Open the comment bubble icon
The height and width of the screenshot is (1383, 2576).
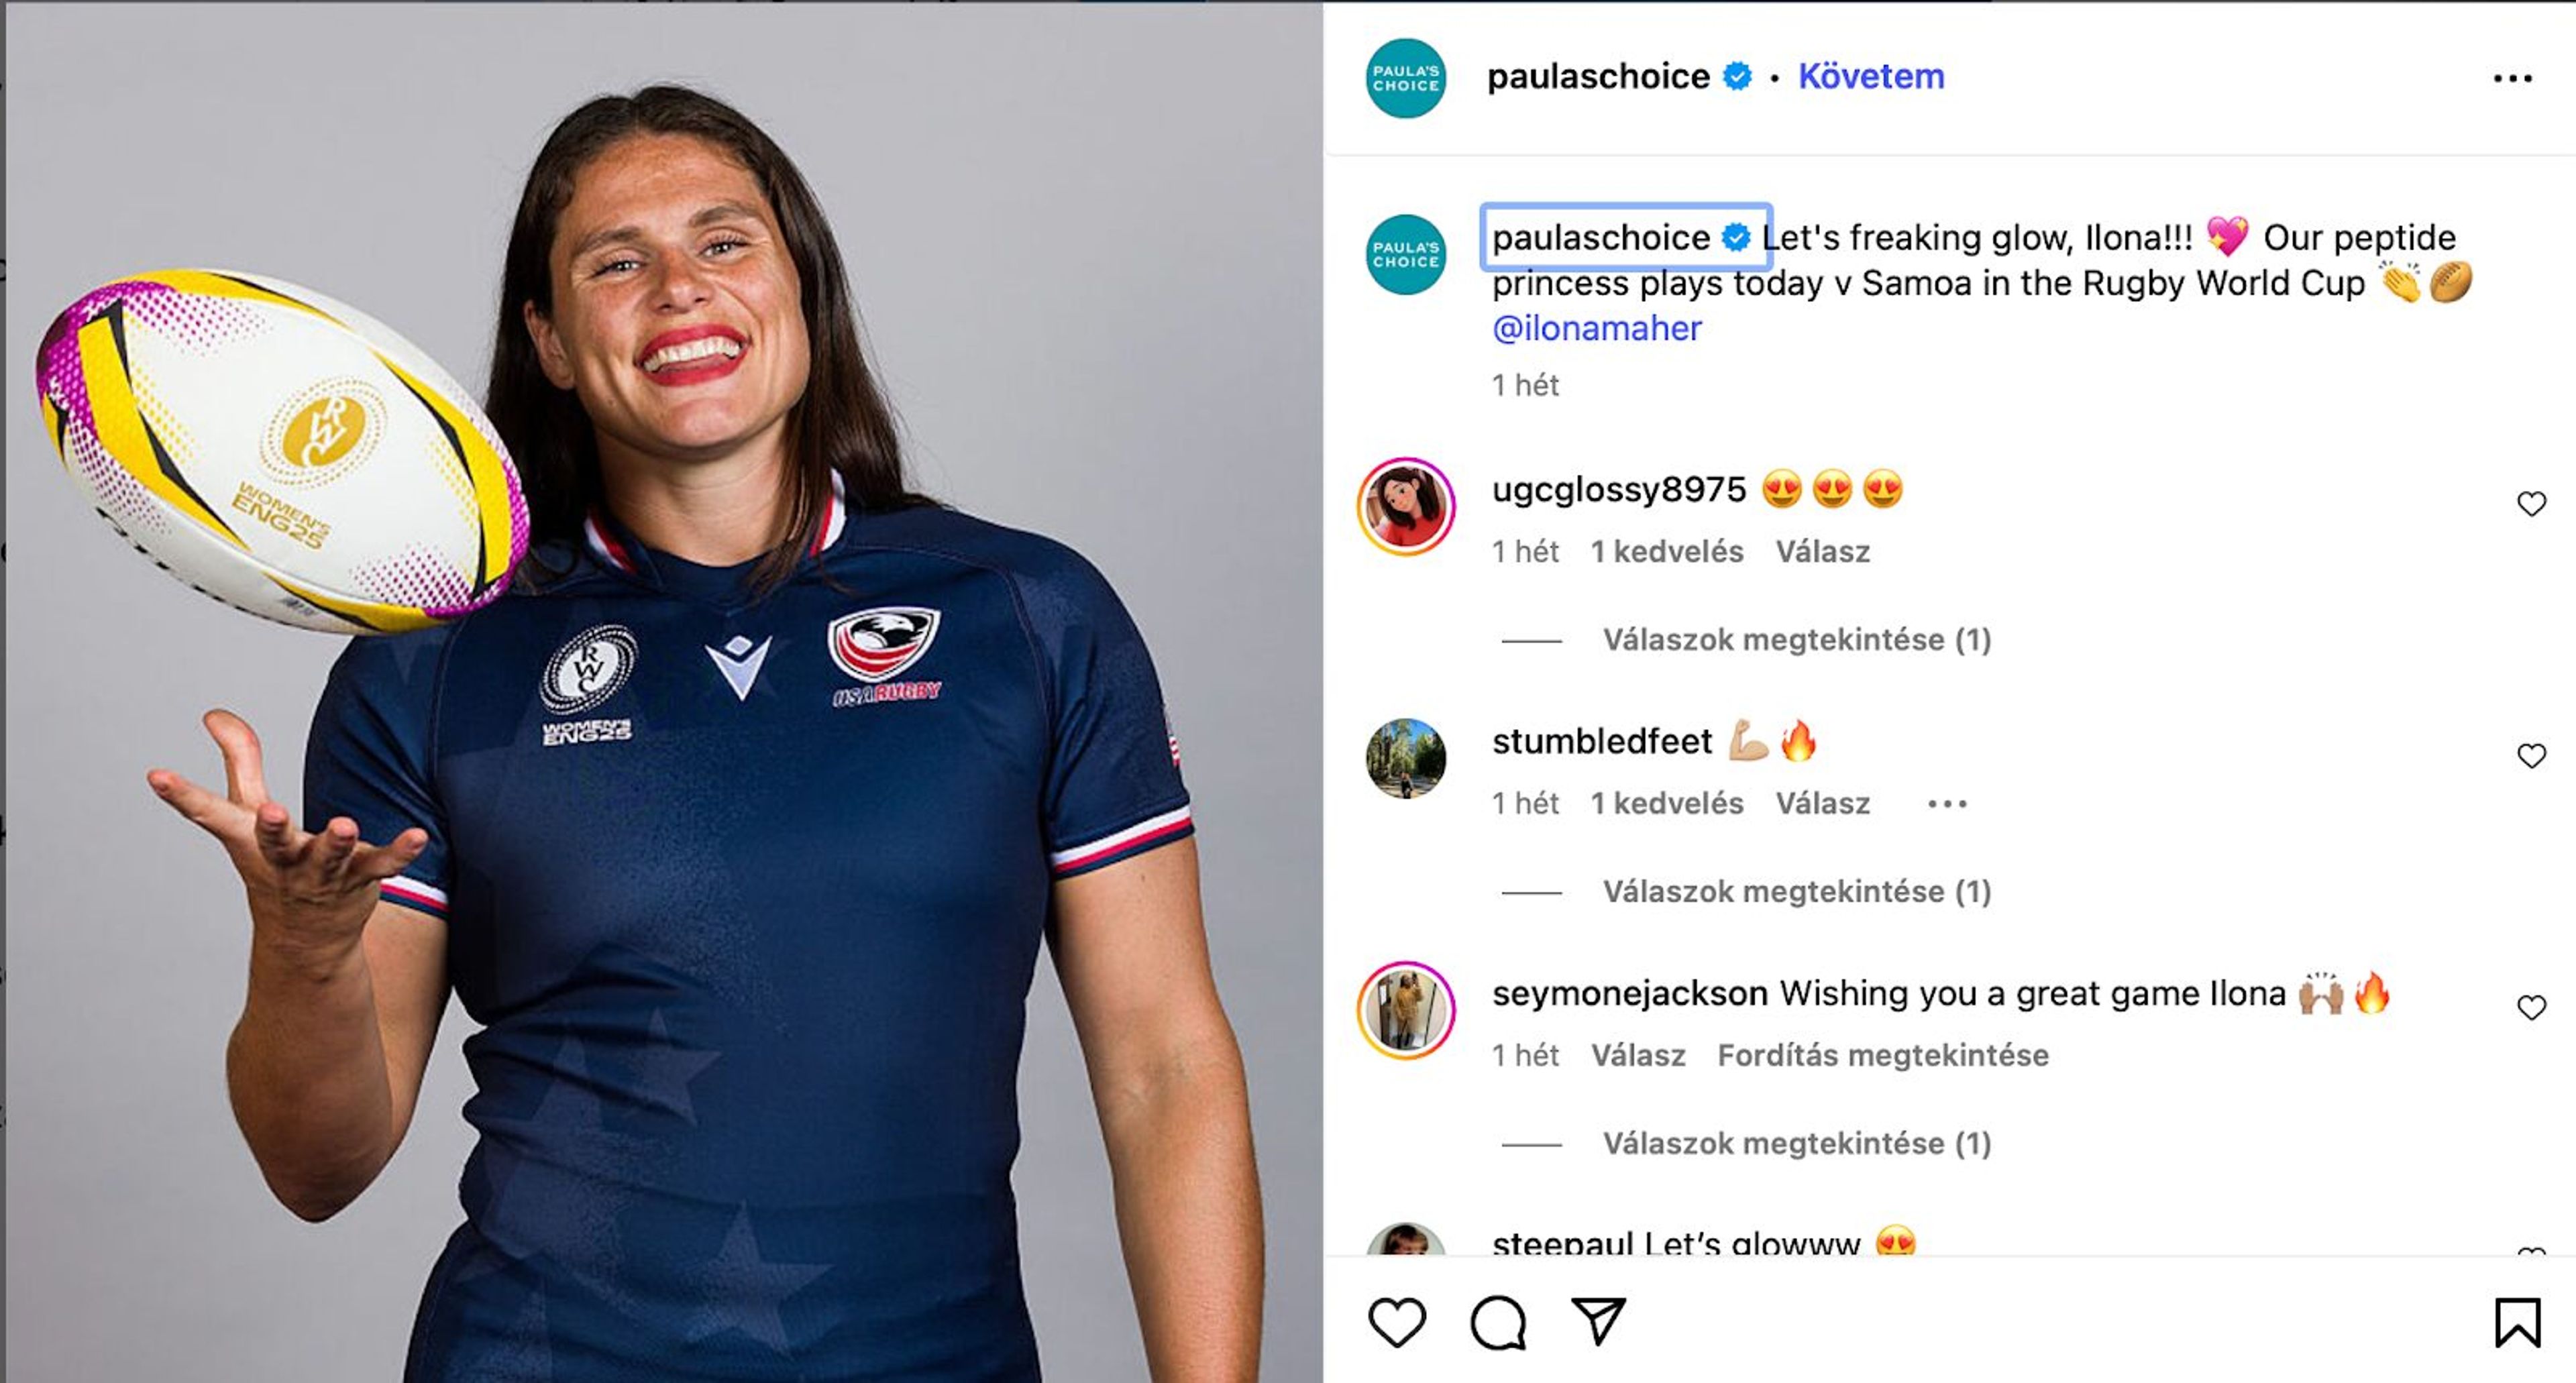[x=1498, y=1322]
